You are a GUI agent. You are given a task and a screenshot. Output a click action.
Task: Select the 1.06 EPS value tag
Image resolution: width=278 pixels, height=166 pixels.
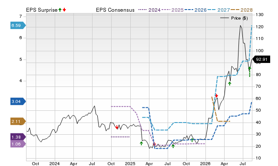click(x=18, y=144)
